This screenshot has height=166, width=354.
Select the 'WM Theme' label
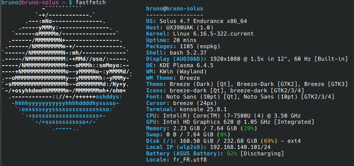pos(159,78)
